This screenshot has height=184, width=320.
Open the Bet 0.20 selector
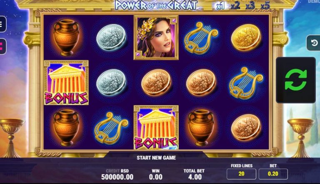[x=273, y=174]
